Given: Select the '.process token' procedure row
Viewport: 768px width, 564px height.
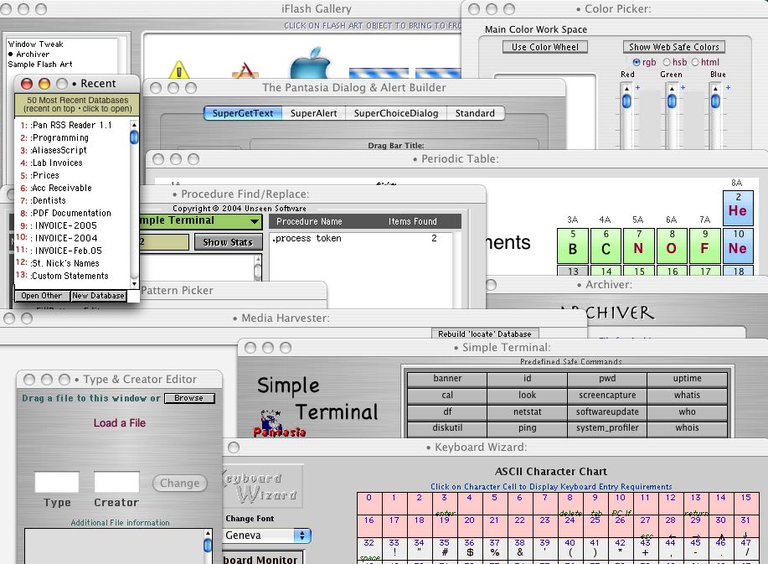Looking at the screenshot, I should pos(360,238).
